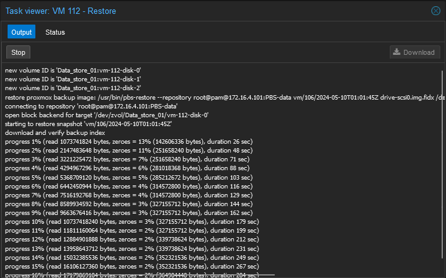
Task: Click the 'Data_store_01:vm-112-disk-2' volume line
Action: point(73,88)
